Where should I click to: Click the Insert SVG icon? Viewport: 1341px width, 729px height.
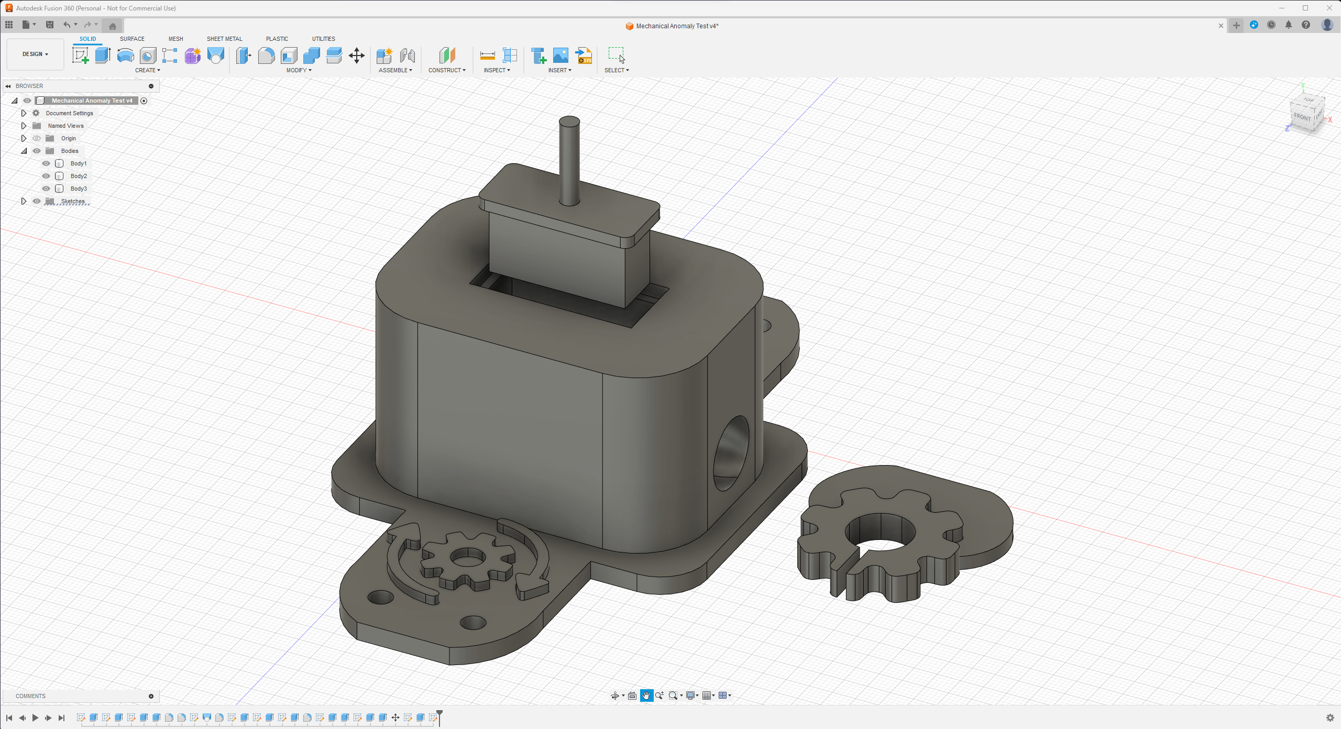pos(584,56)
